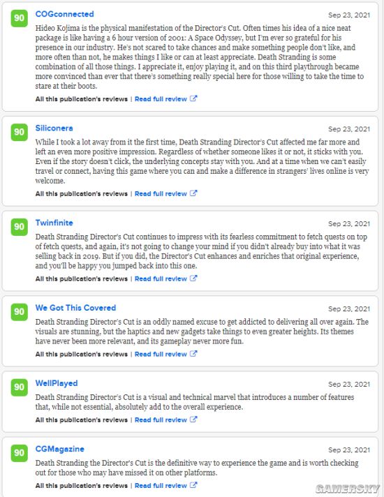This screenshot has height=497, width=384.
Task: View all reviews by We Got This Covered
Action: 82,355
